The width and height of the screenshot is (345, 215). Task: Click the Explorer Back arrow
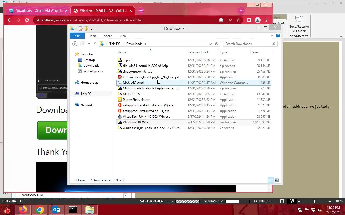75,44
